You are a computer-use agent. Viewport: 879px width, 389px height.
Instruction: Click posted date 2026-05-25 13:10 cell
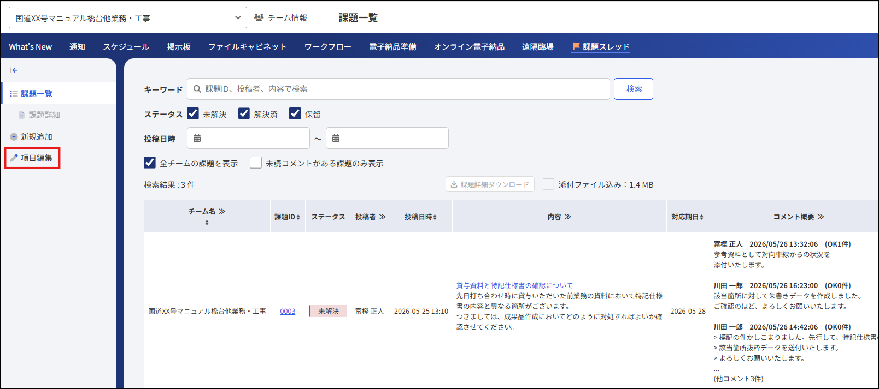coord(421,312)
